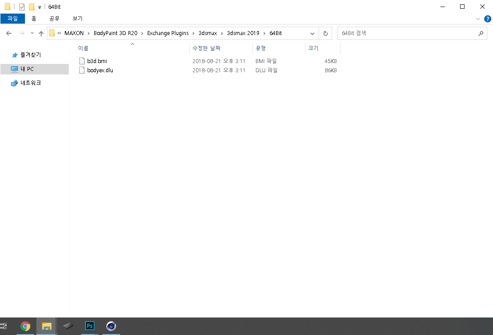493x335 pixels.
Task: Select 네트워크 in navigation pane
Action: click(31, 83)
